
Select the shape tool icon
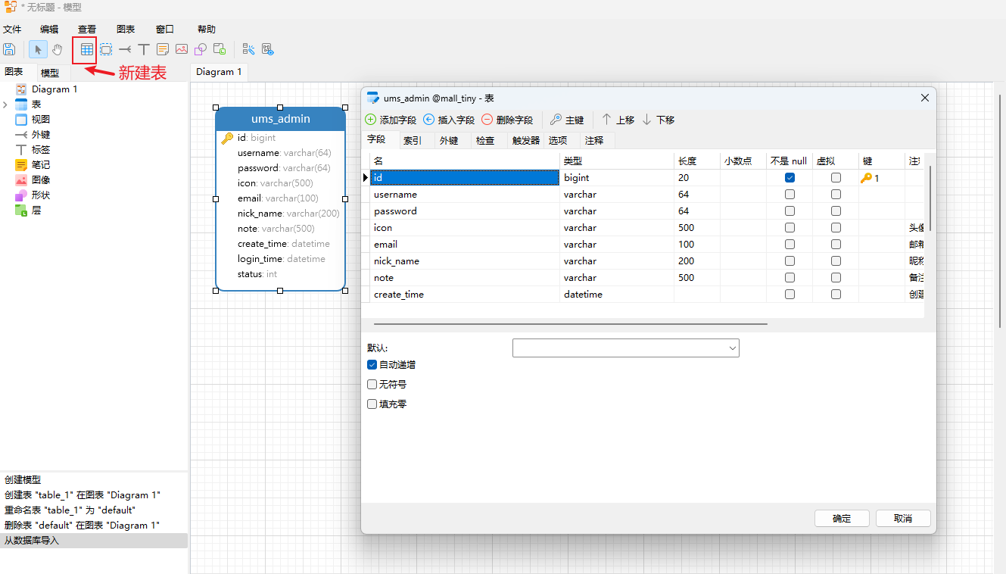[x=201, y=49]
